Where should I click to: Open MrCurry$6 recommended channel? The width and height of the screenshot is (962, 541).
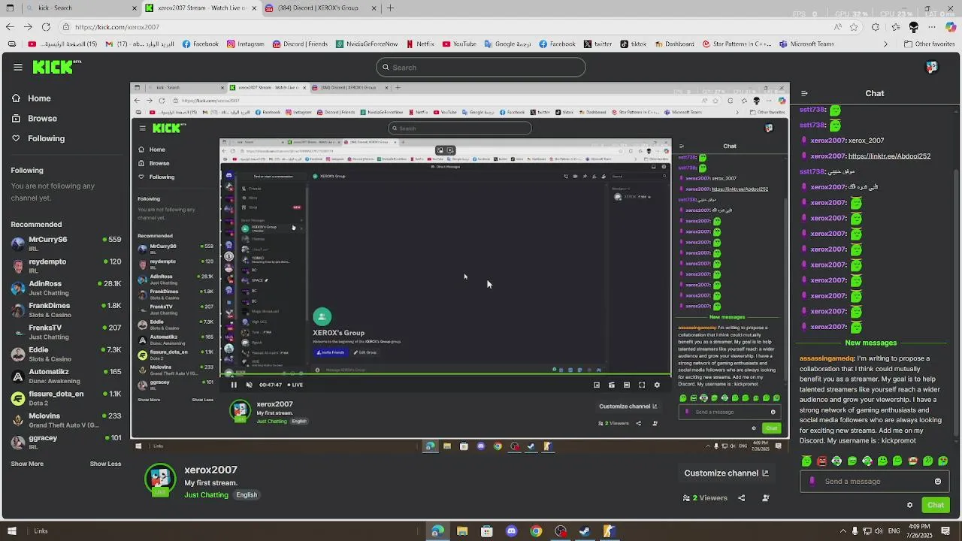click(x=66, y=244)
